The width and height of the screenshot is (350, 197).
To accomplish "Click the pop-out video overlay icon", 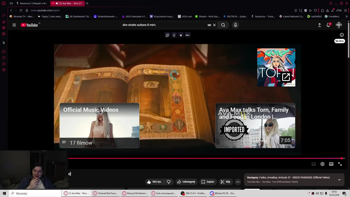I will (x=167, y=35).
